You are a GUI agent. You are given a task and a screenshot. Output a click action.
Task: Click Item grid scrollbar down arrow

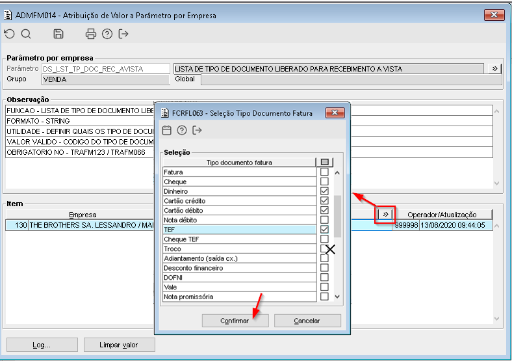coord(496,319)
